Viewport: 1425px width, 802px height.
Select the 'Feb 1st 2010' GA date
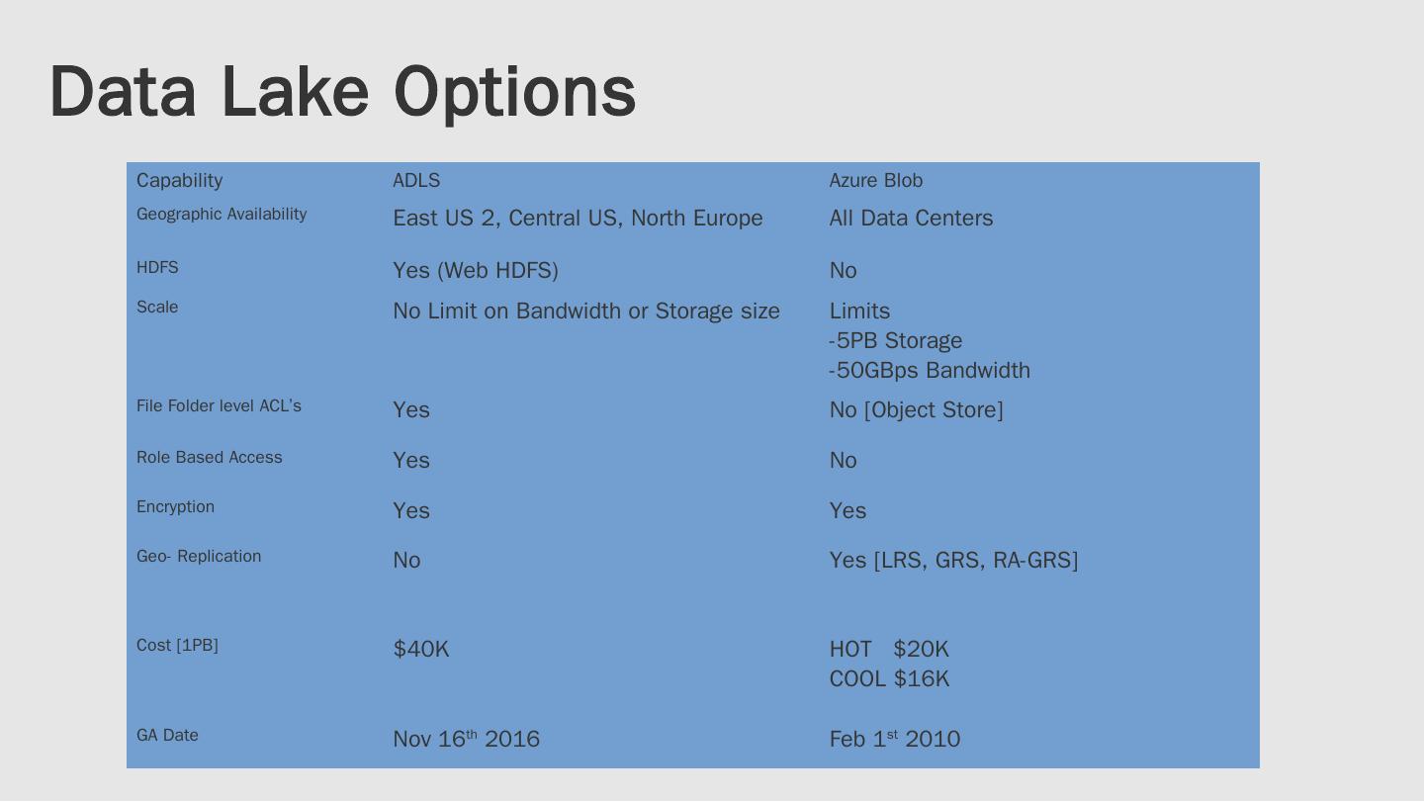coord(895,740)
